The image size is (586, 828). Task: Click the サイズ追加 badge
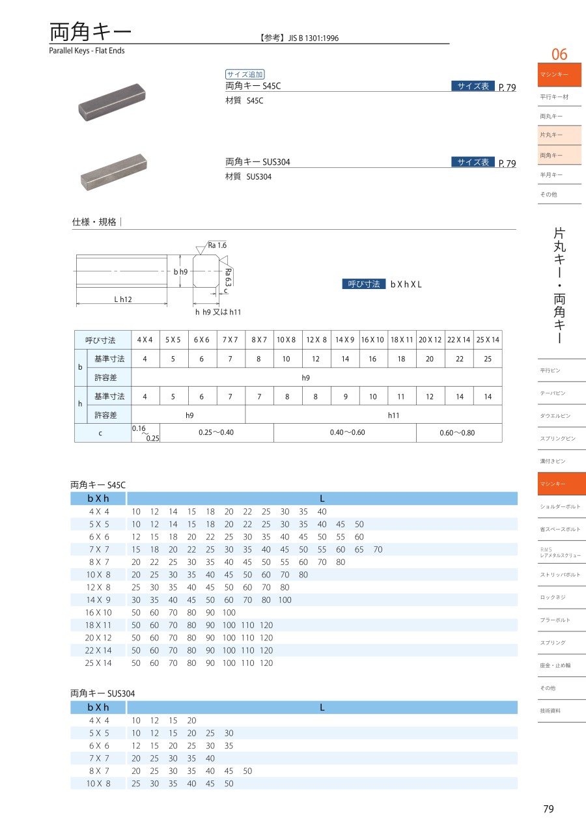click(x=245, y=74)
